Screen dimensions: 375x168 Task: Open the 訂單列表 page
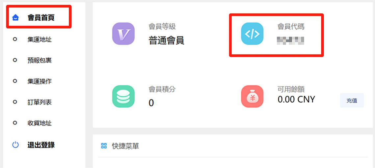click(x=40, y=102)
